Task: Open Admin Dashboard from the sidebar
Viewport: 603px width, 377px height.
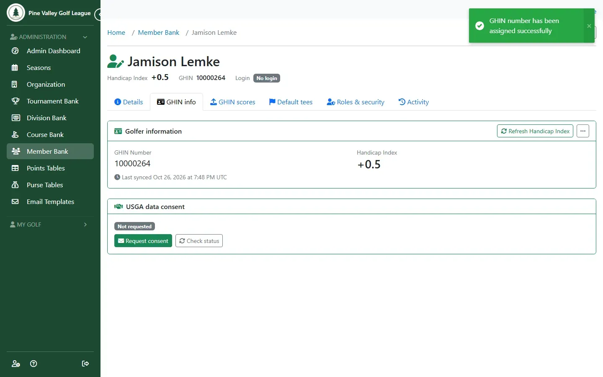Action: click(50, 51)
